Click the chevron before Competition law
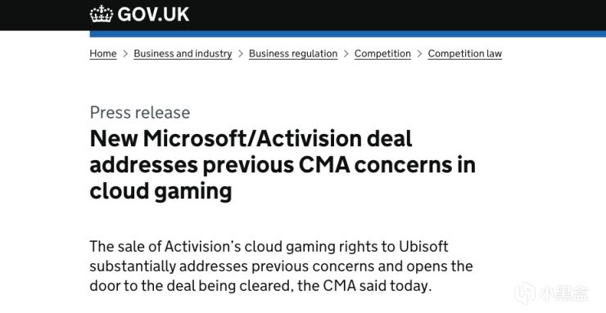 pos(419,54)
